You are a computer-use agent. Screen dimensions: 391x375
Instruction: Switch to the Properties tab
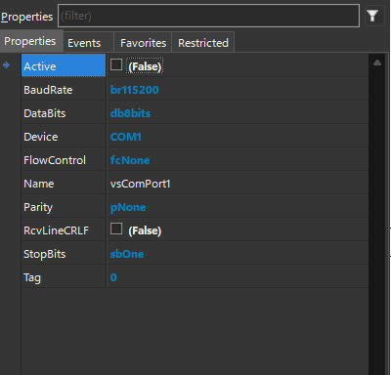(30, 41)
